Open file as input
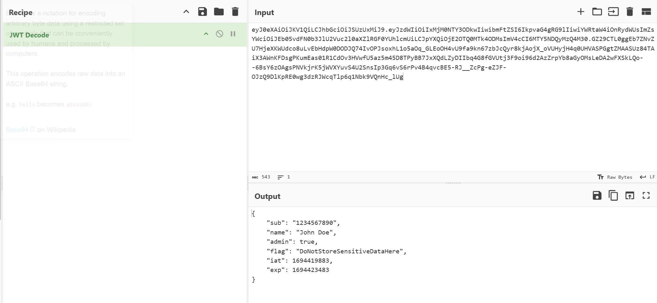 tap(613, 12)
